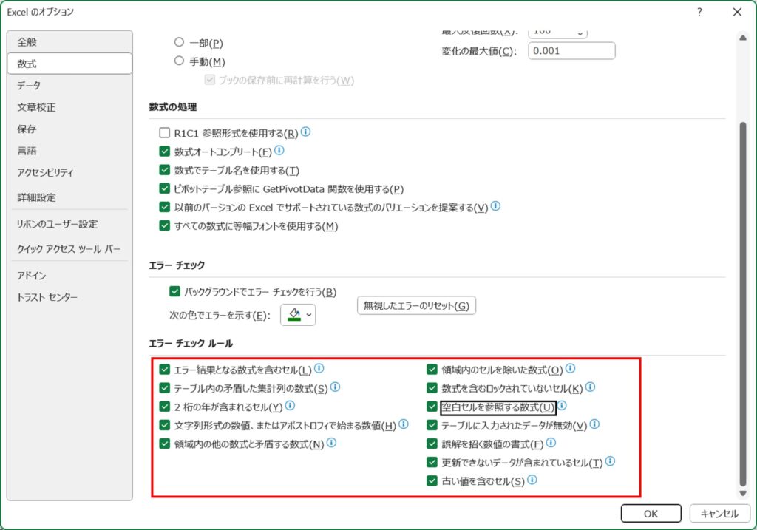The height and width of the screenshot is (530, 757).
Task: Select the 一部 radio button
Action: pos(179,42)
